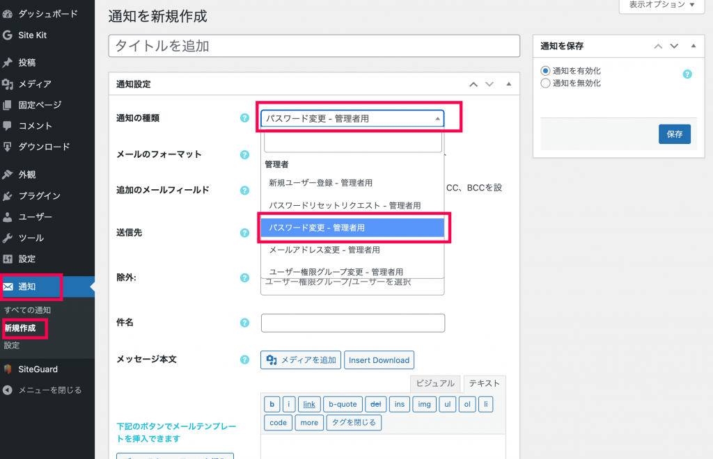Screen dimensions: 713x459
Task: Choose 新規ユーザー登録 - 管理者用 option
Action: pos(352,183)
